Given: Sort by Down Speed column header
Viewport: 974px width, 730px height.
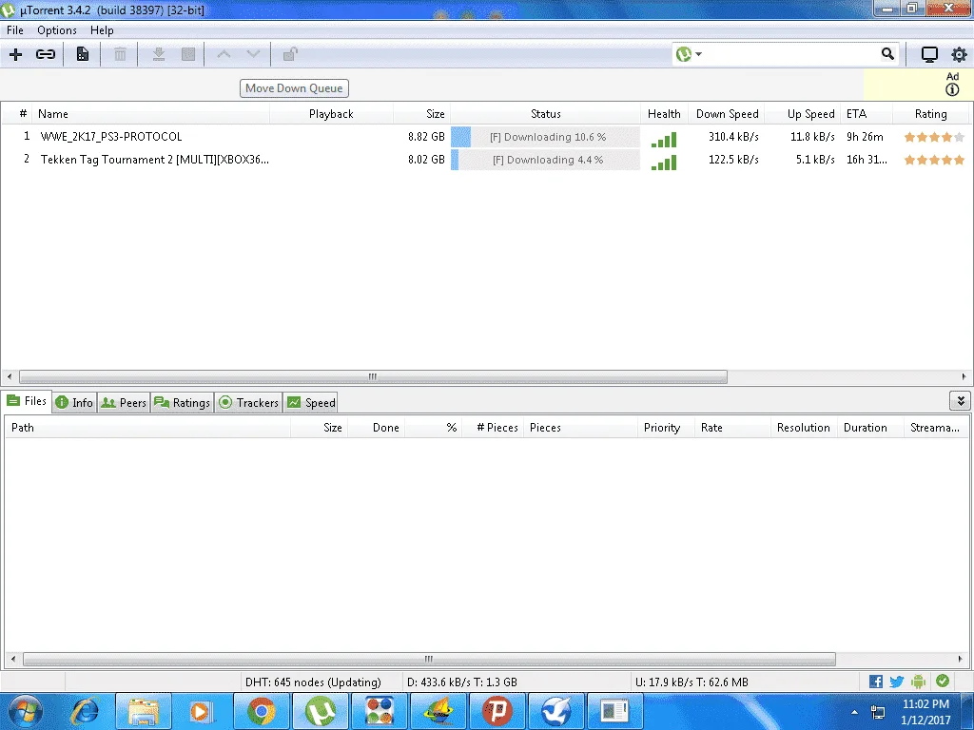Looking at the screenshot, I should tap(726, 114).
